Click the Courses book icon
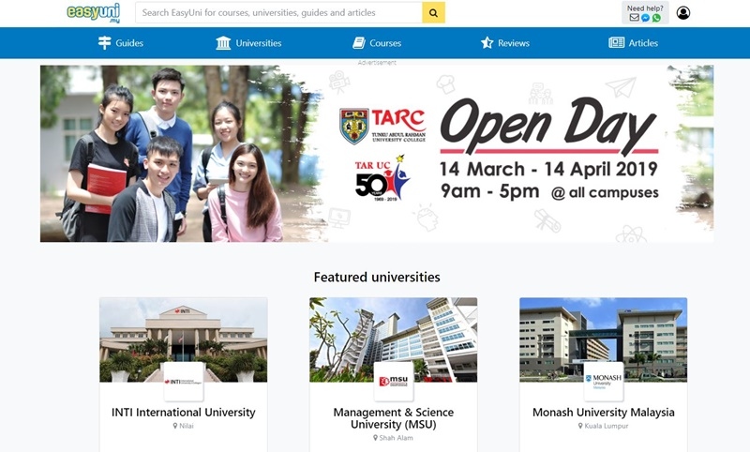This screenshot has height=452, width=750. 359,43
